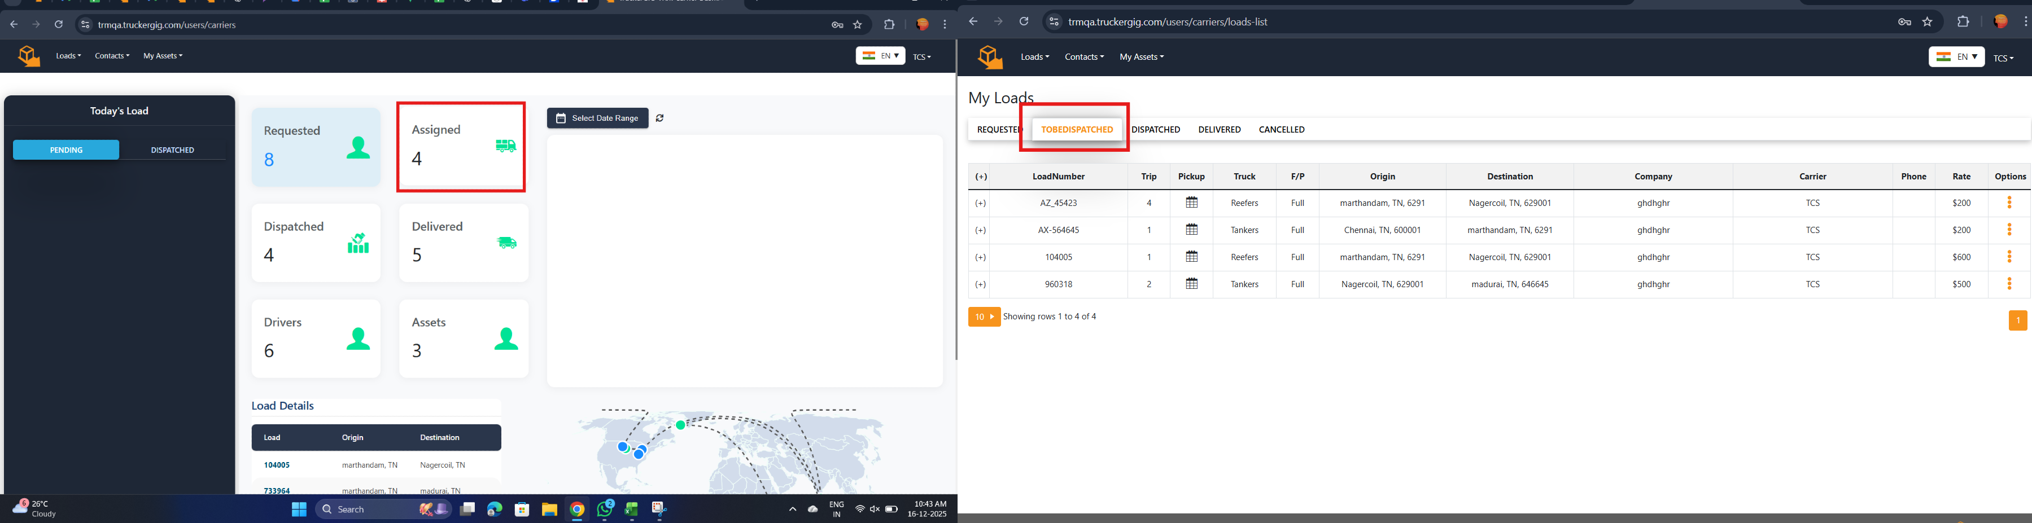Select the PENDING tab in Today's Load

click(x=66, y=150)
